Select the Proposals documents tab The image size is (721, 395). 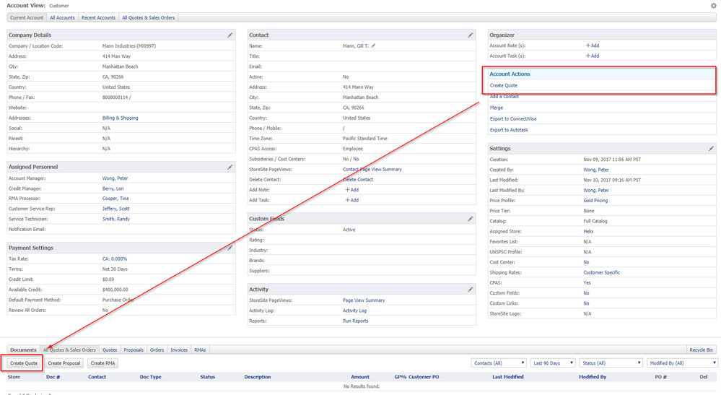[134, 350]
